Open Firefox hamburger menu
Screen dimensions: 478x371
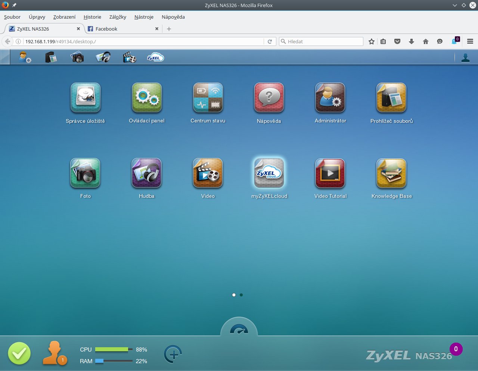coord(470,41)
